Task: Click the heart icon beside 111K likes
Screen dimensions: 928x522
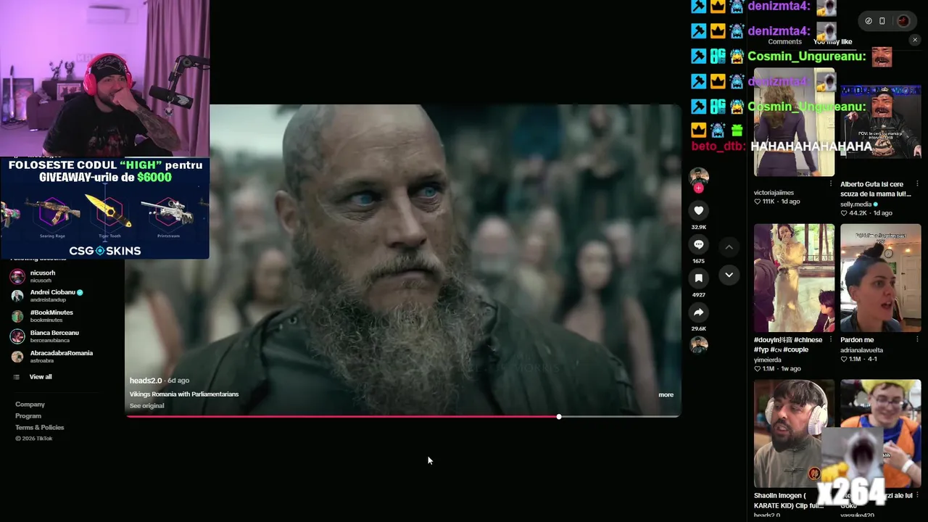Action: (758, 202)
